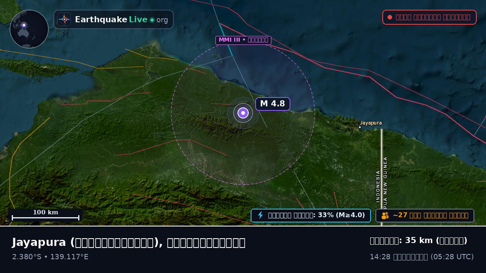Click the 14:28 (05:28 UTC) timestamp

[422, 257]
